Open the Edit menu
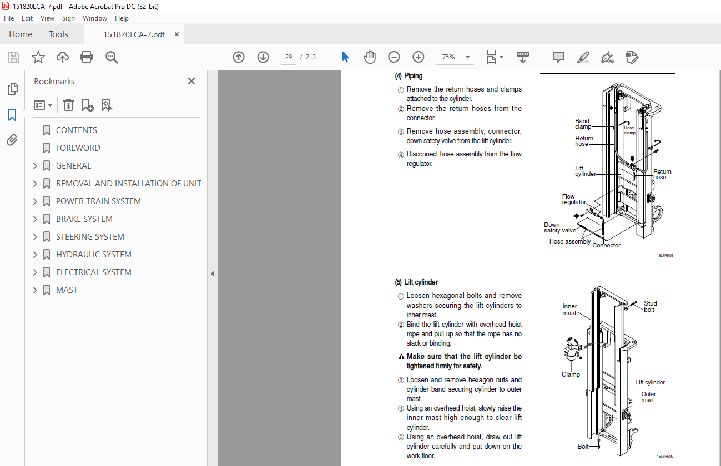 tap(27, 18)
